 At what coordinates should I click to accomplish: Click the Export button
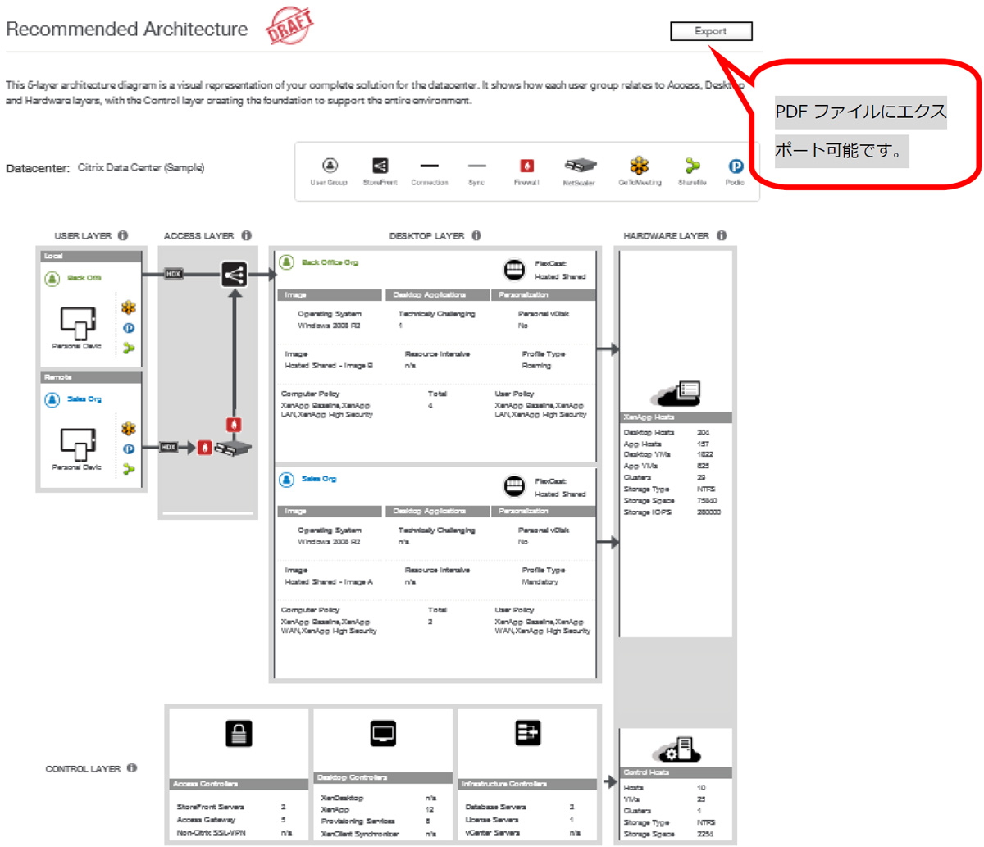click(x=711, y=31)
